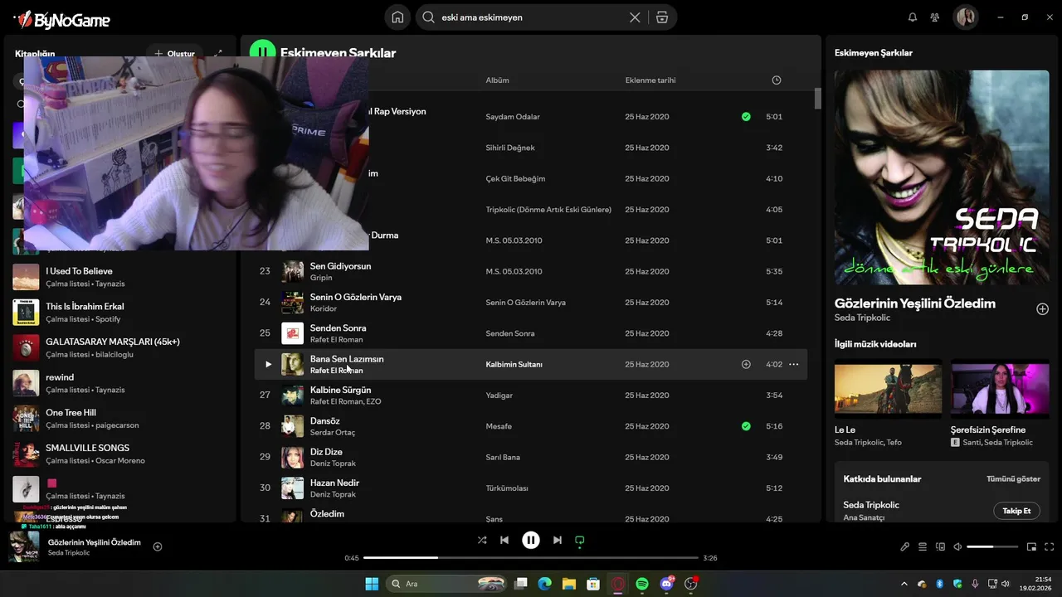The width and height of the screenshot is (1062, 597).
Task: Adjust the Spotify volume slider
Action: click(x=992, y=546)
